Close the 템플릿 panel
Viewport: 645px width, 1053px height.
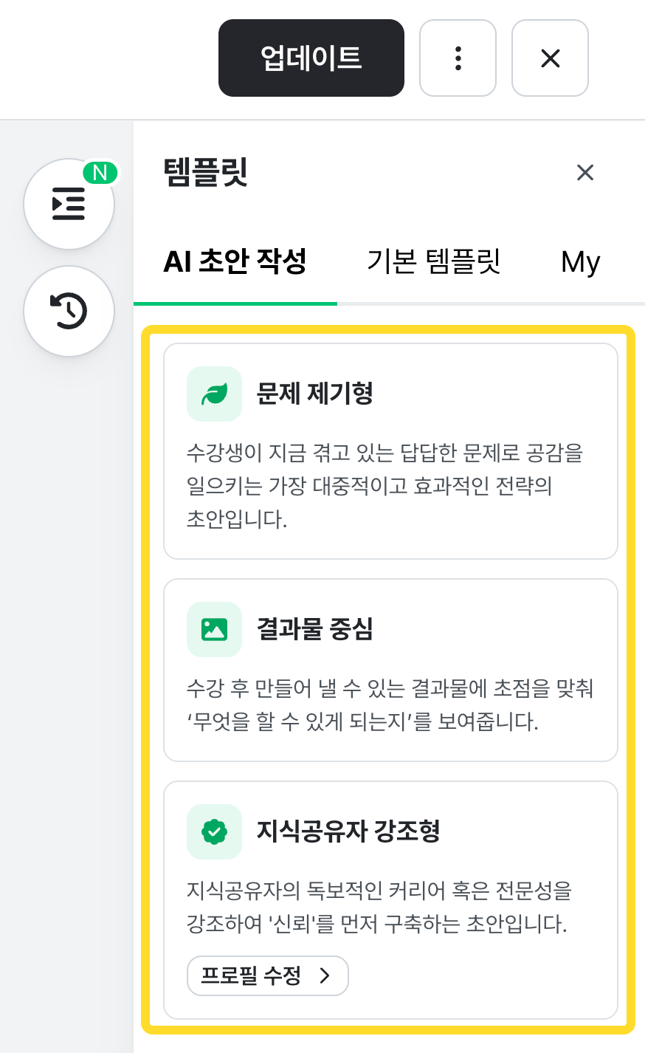[584, 173]
